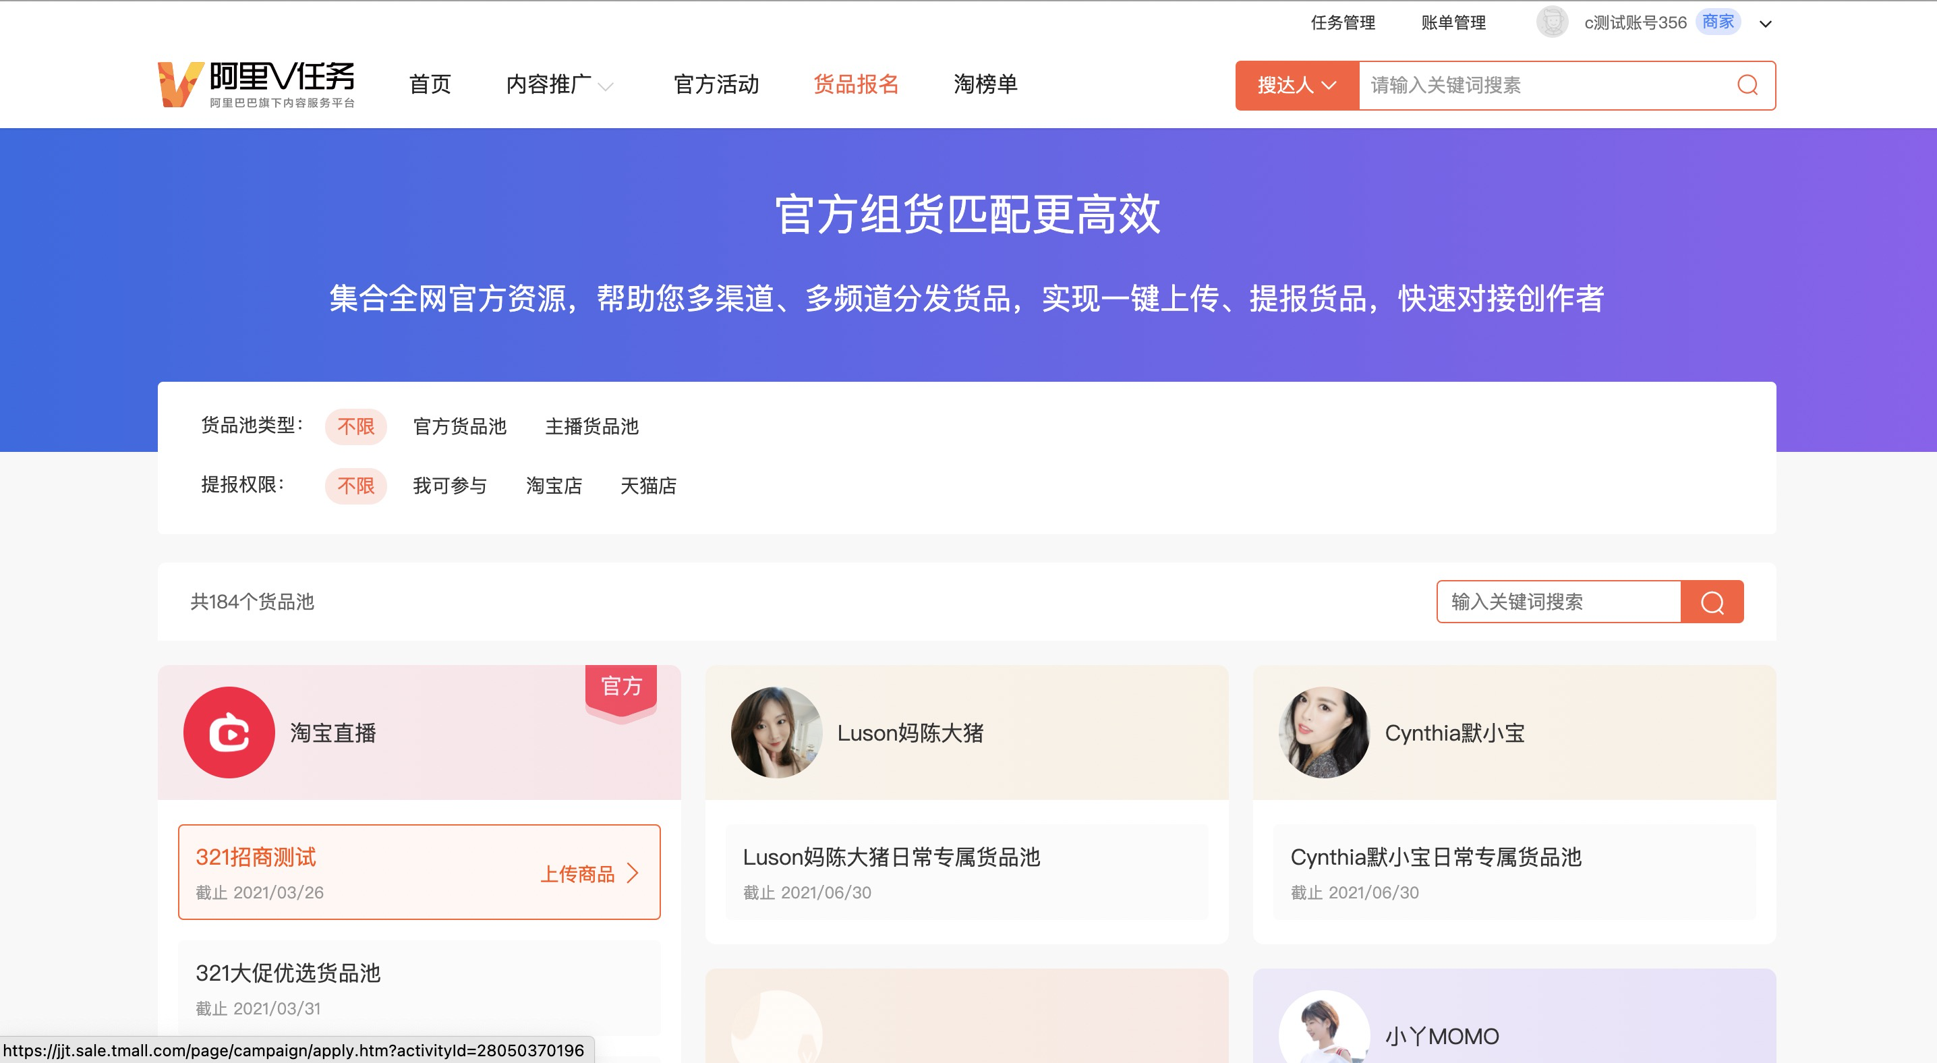Click account name c测试账号356
The width and height of the screenshot is (1937, 1063).
[x=1636, y=22]
